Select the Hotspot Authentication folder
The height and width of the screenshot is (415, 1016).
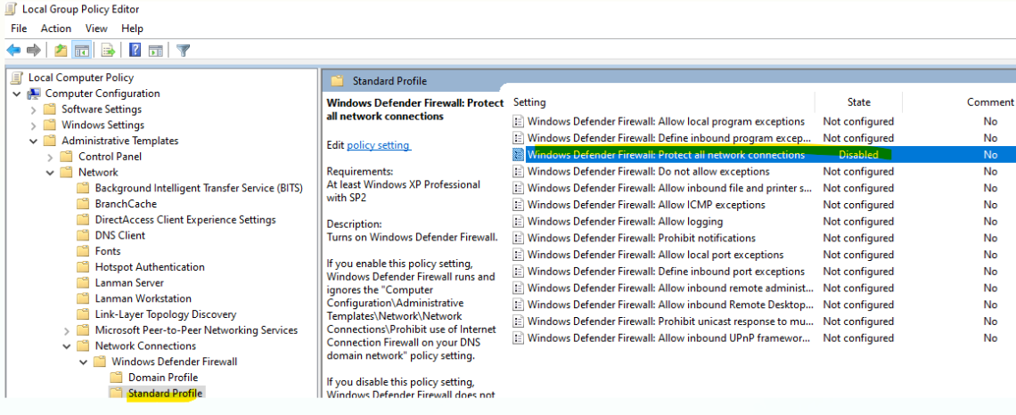coord(150,267)
